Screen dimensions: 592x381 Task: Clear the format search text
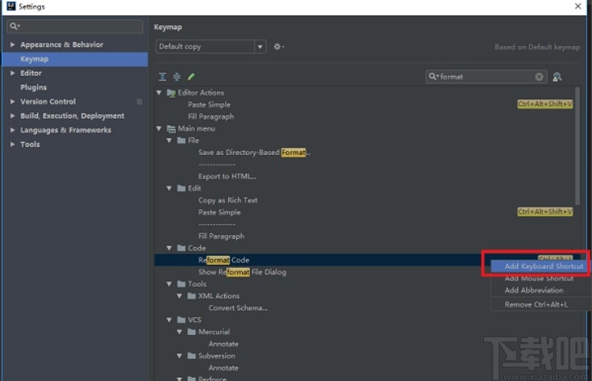coord(540,77)
